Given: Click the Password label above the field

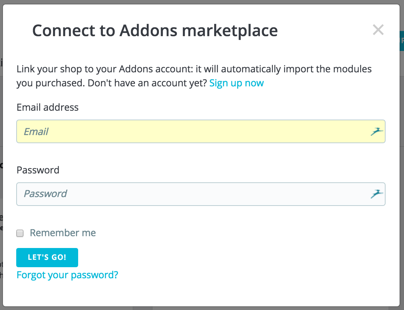Looking at the screenshot, I should click(x=38, y=170).
